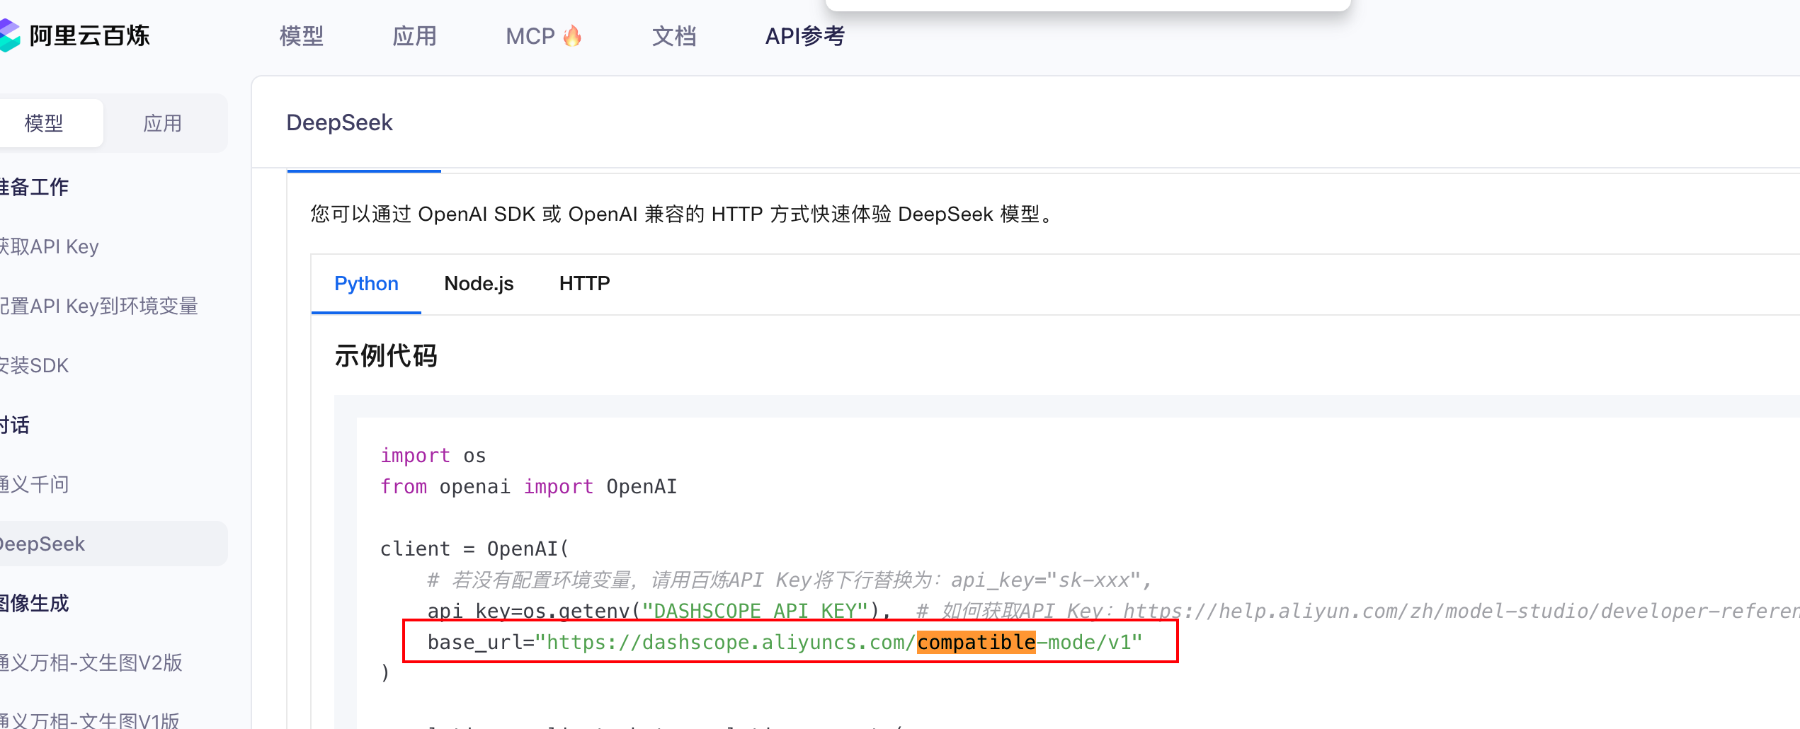The height and width of the screenshot is (729, 1800).
Task: Open 通义万相-文生图V1版 sidebar entry
Action: pyautogui.click(x=90, y=721)
